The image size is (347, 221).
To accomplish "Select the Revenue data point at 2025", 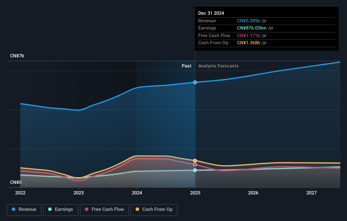I will pyautogui.click(x=195, y=82).
